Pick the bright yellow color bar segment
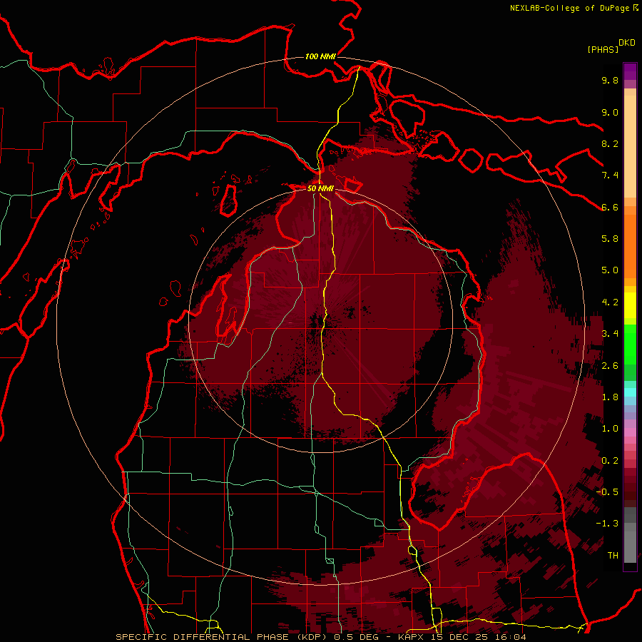 pos(630,305)
